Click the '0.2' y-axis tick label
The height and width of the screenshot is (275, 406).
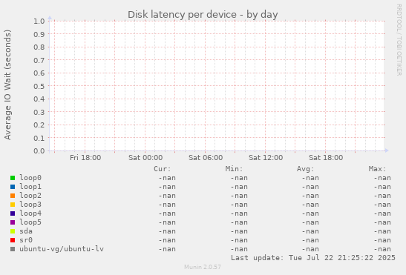[x=39, y=125]
